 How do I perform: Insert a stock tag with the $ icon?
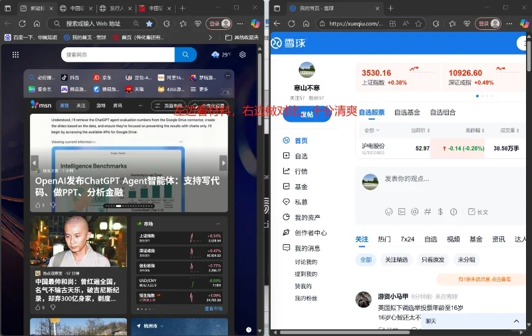[x=440, y=212]
